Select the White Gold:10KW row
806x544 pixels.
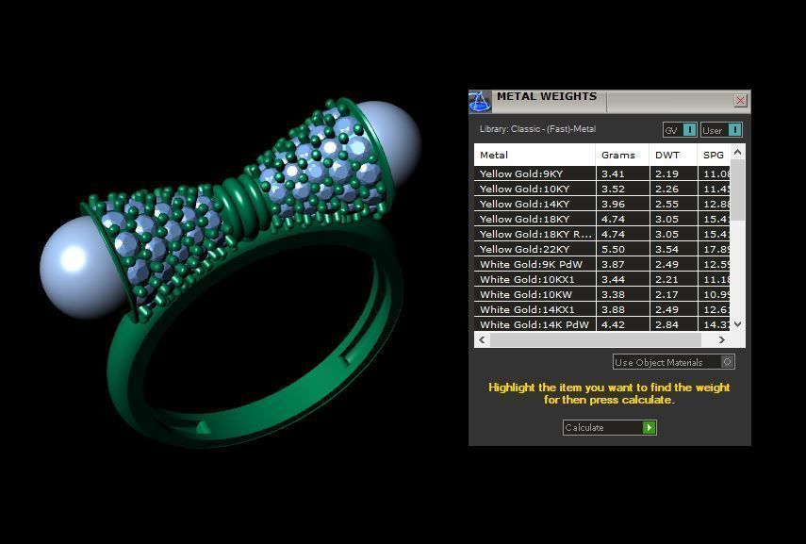[x=602, y=294]
